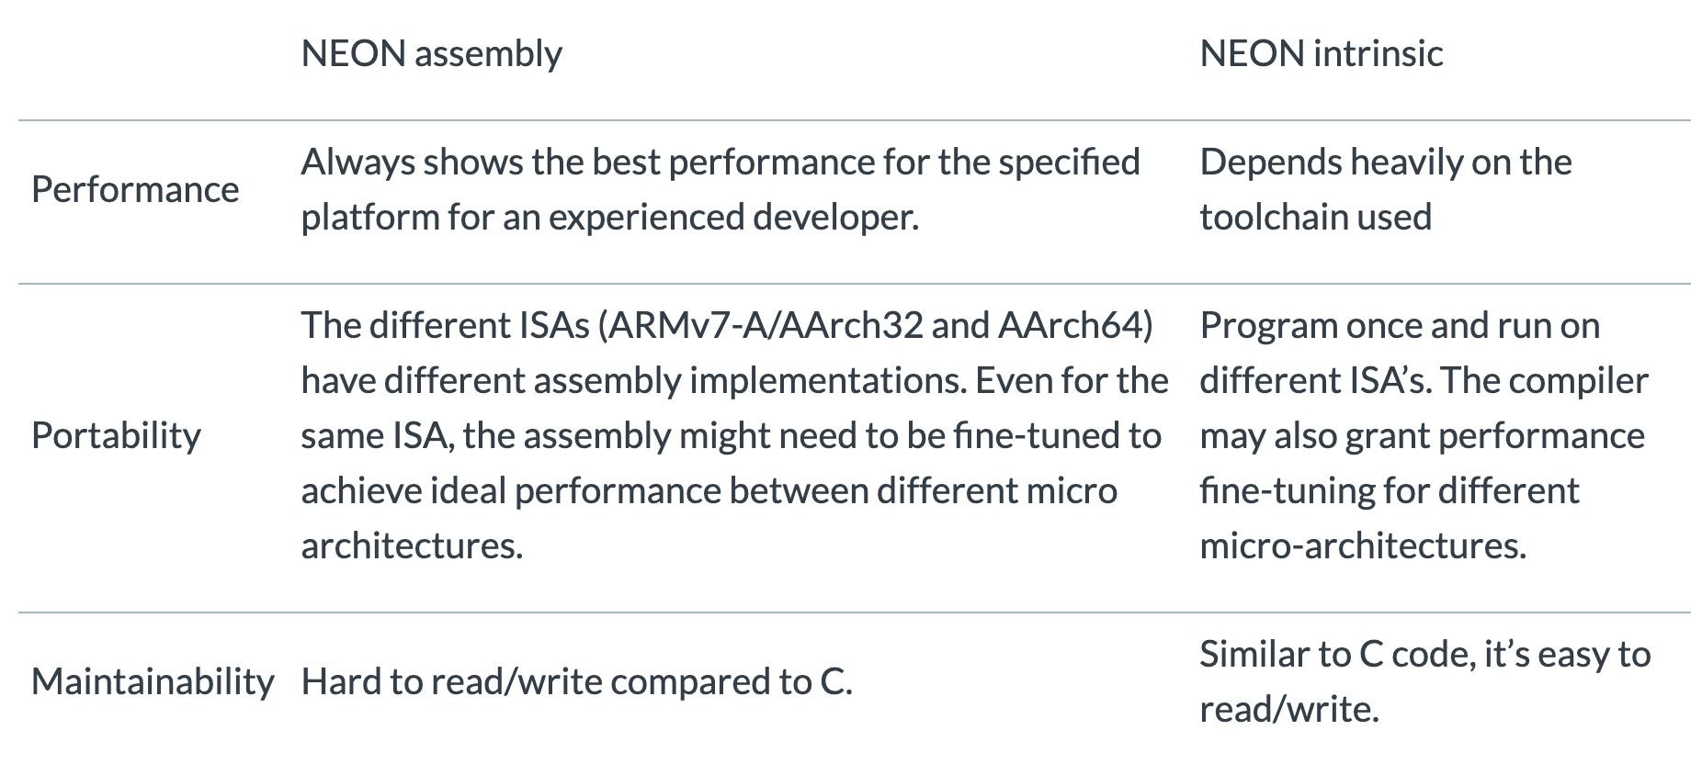Click the word "micro-architectures." in intrinsic column

point(1363,546)
